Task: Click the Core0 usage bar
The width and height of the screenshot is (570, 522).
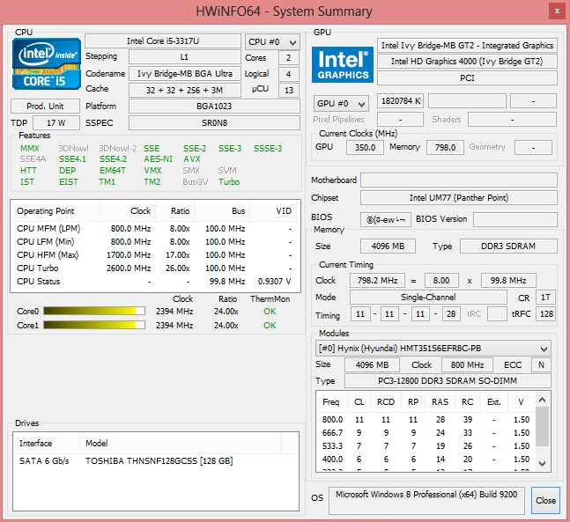Action: click(94, 311)
